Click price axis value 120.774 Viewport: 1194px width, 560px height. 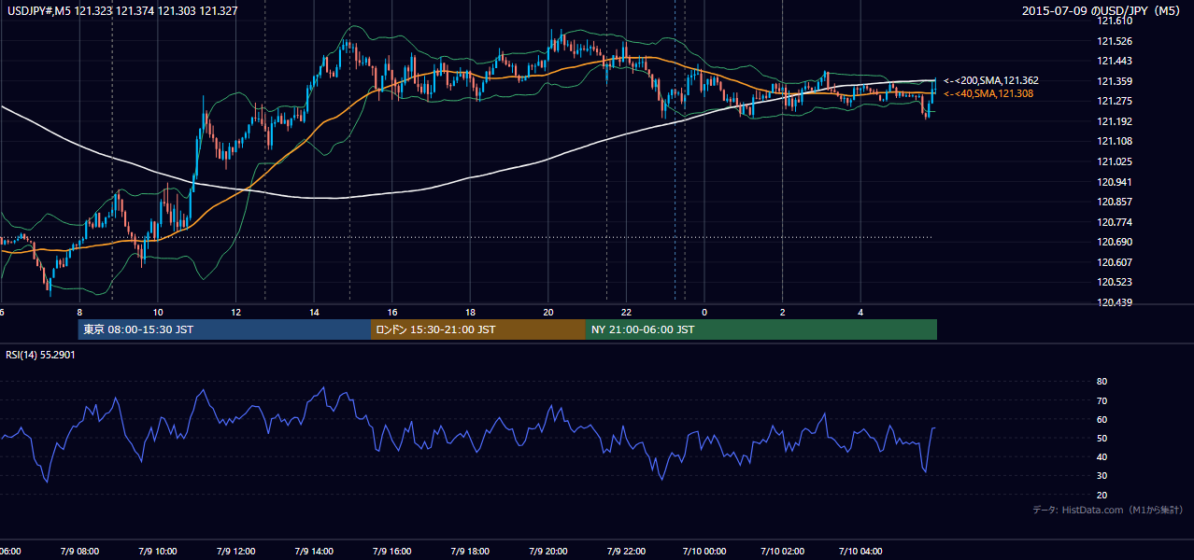point(1114,222)
